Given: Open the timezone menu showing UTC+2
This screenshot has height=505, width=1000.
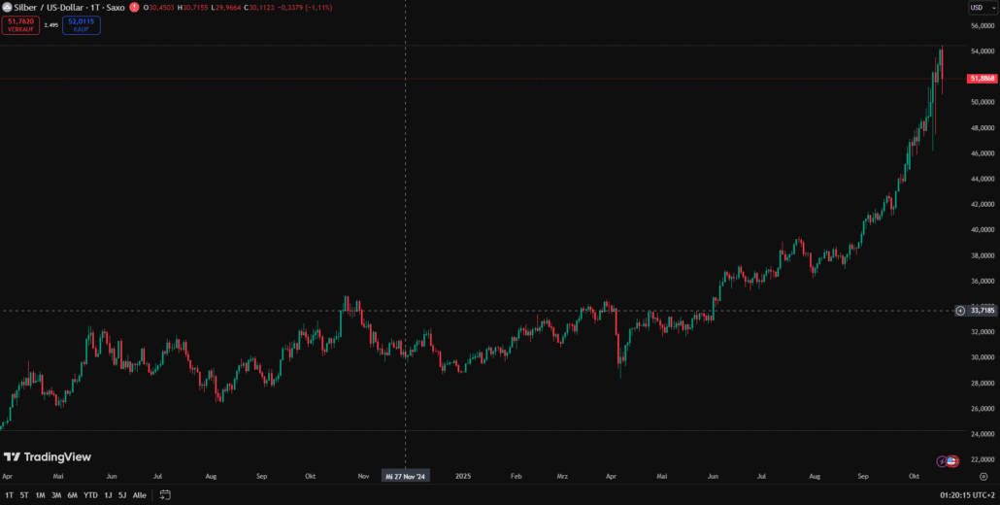Looking at the screenshot, I should click(x=965, y=495).
